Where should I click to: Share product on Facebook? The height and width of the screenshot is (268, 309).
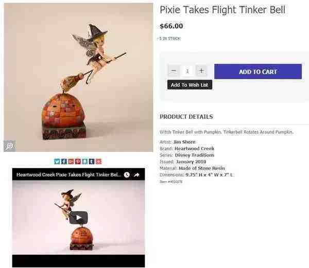point(64,162)
